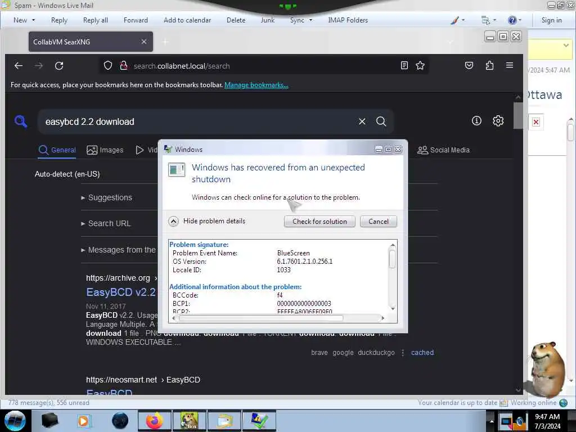
Task: Click Check for solution button
Action: tap(319, 222)
